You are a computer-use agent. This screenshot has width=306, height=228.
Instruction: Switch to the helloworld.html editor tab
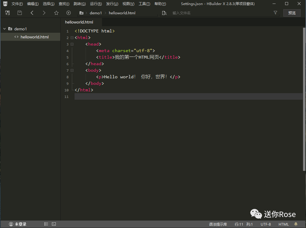79,22
